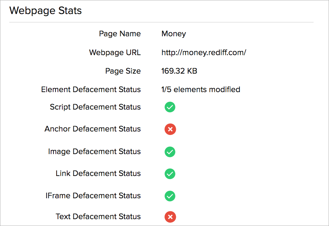Select the Webpage Stats panel header
Screen dimensions: 329x226
[46, 11]
